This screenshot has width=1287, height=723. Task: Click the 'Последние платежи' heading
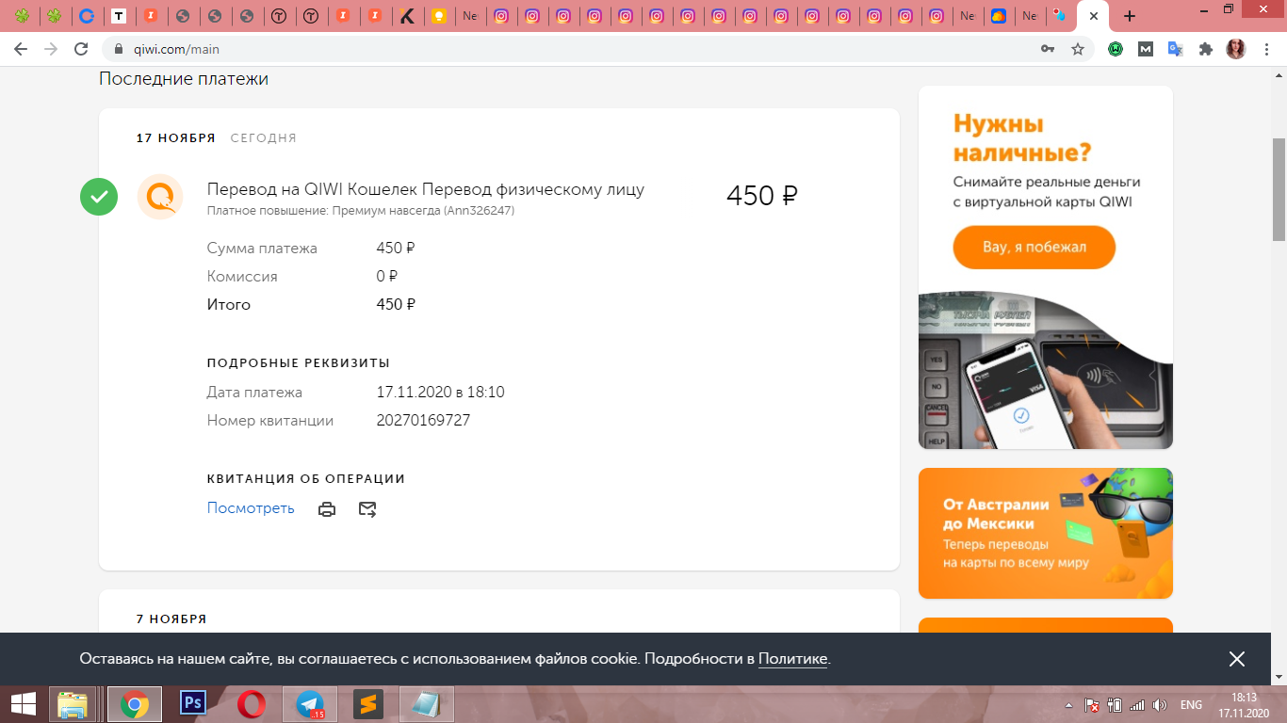tap(184, 79)
